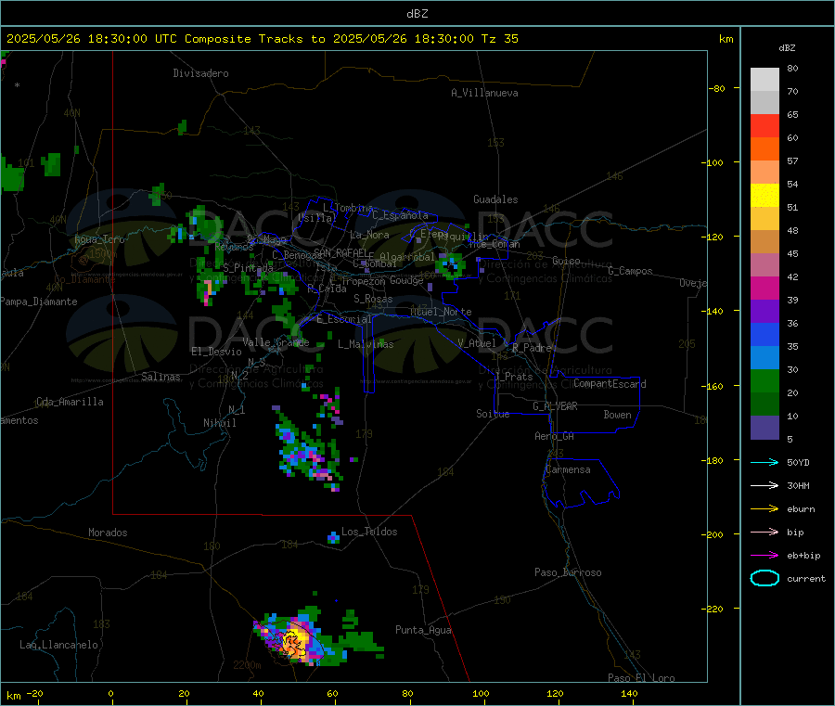Click the dBZ title at top center
Screen dimensions: 835x706
417,14
